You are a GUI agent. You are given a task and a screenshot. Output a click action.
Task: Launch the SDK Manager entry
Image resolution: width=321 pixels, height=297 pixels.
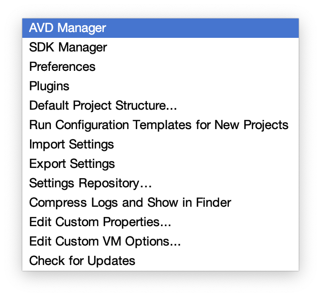coord(68,47)
